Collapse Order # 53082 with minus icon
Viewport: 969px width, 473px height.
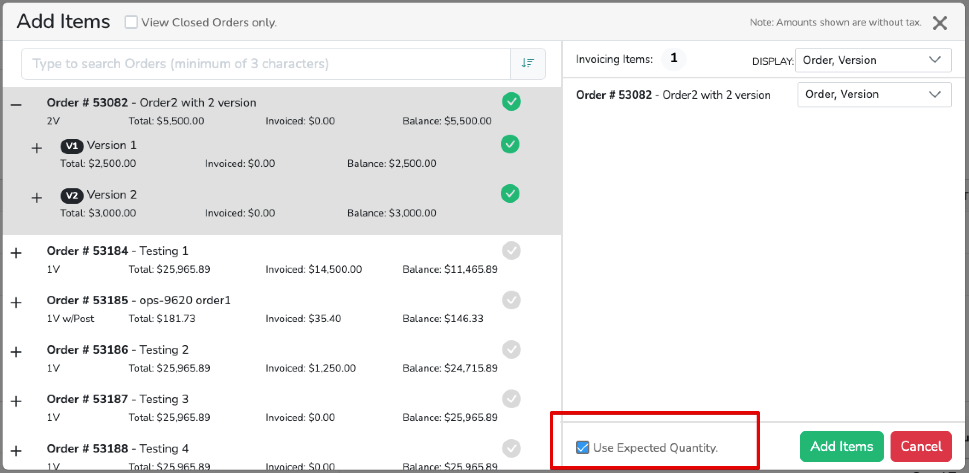click(16, 104)
